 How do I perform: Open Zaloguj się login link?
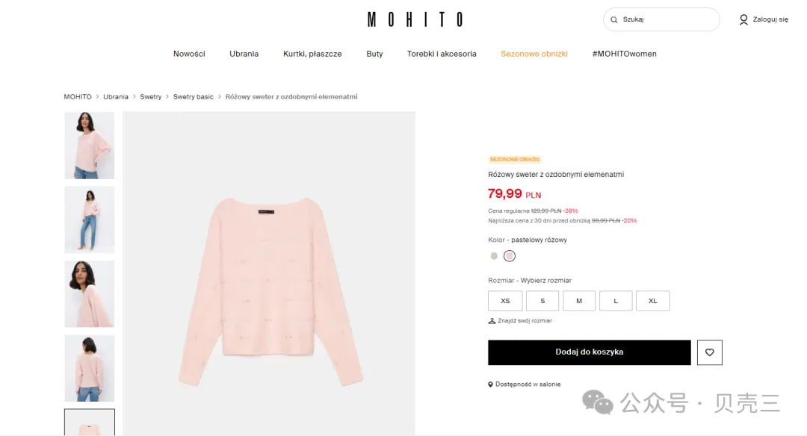770,19
